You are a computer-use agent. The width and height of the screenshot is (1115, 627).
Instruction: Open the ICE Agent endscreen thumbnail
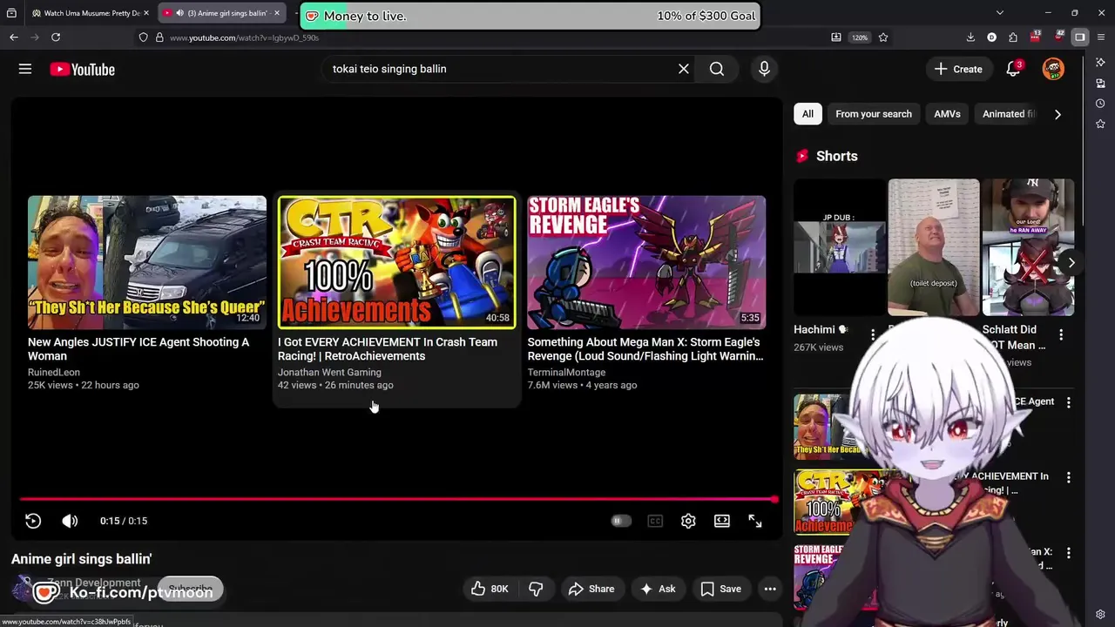click(x=147, y=262)
